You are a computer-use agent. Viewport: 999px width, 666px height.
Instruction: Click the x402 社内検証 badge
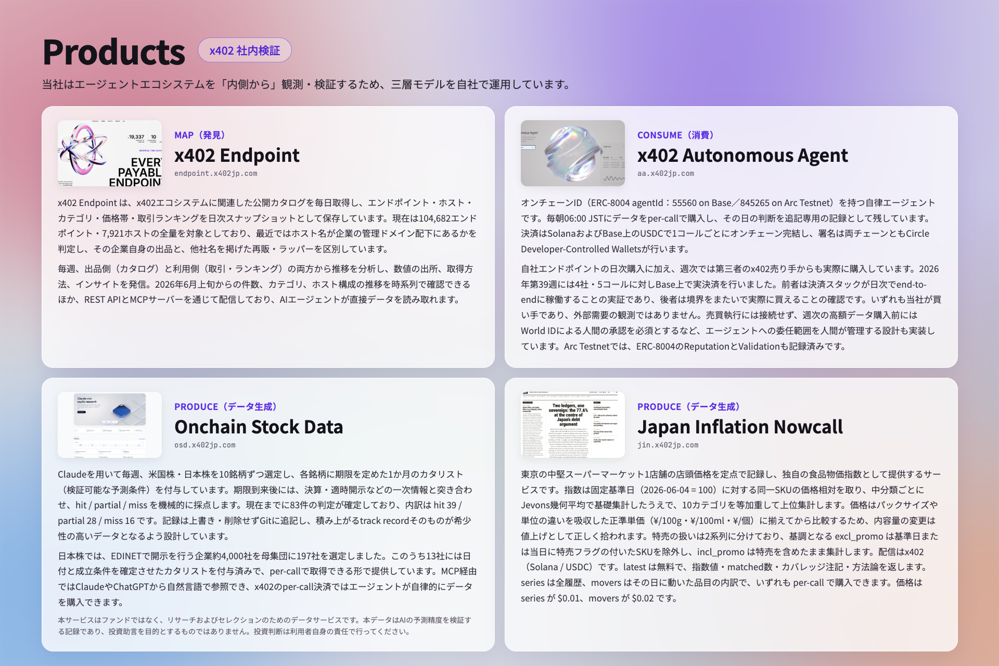245,50
